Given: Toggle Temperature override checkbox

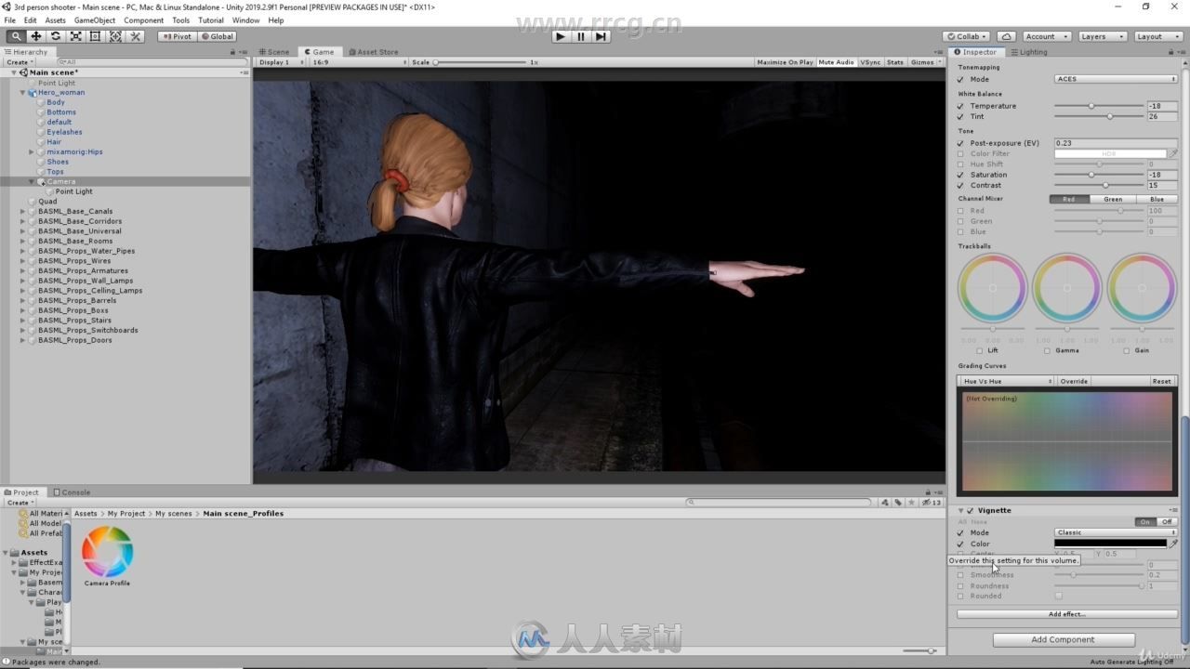Looking at the screenshot, I should [961, 106].
